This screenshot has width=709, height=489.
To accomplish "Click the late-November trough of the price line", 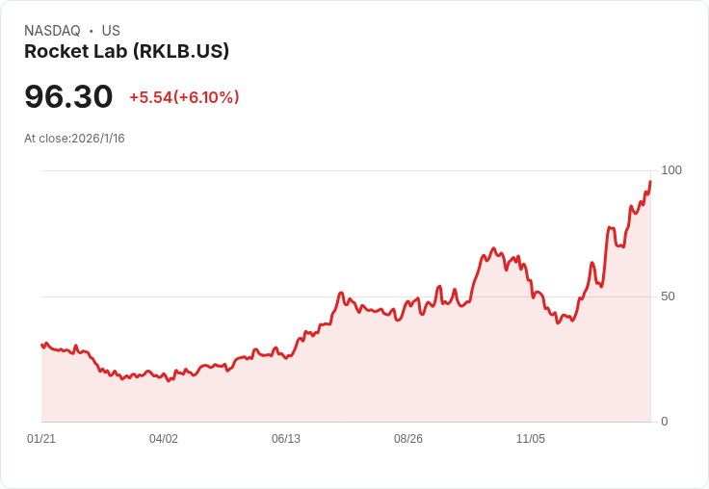I will [x=558, y=322].
